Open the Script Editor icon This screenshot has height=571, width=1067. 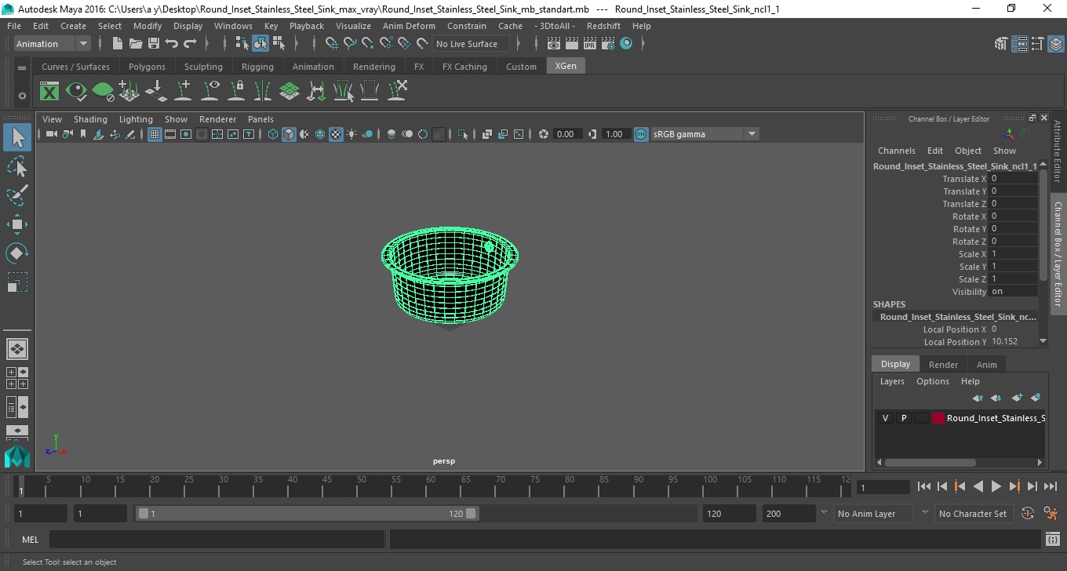coord(1053,540)
